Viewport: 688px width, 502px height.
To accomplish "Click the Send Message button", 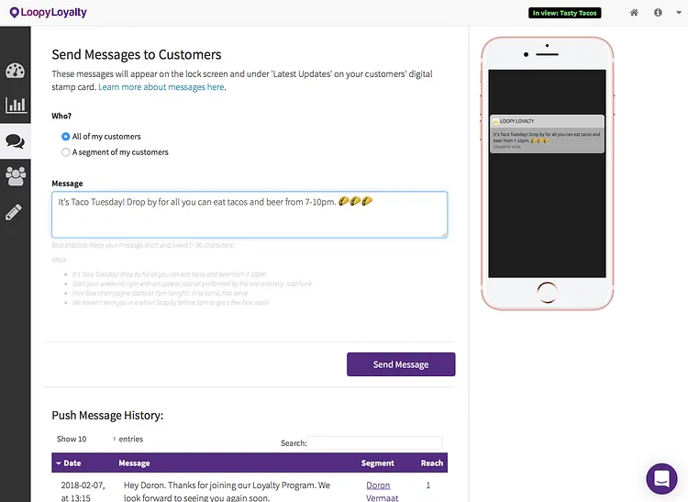I will coord(401,364).
